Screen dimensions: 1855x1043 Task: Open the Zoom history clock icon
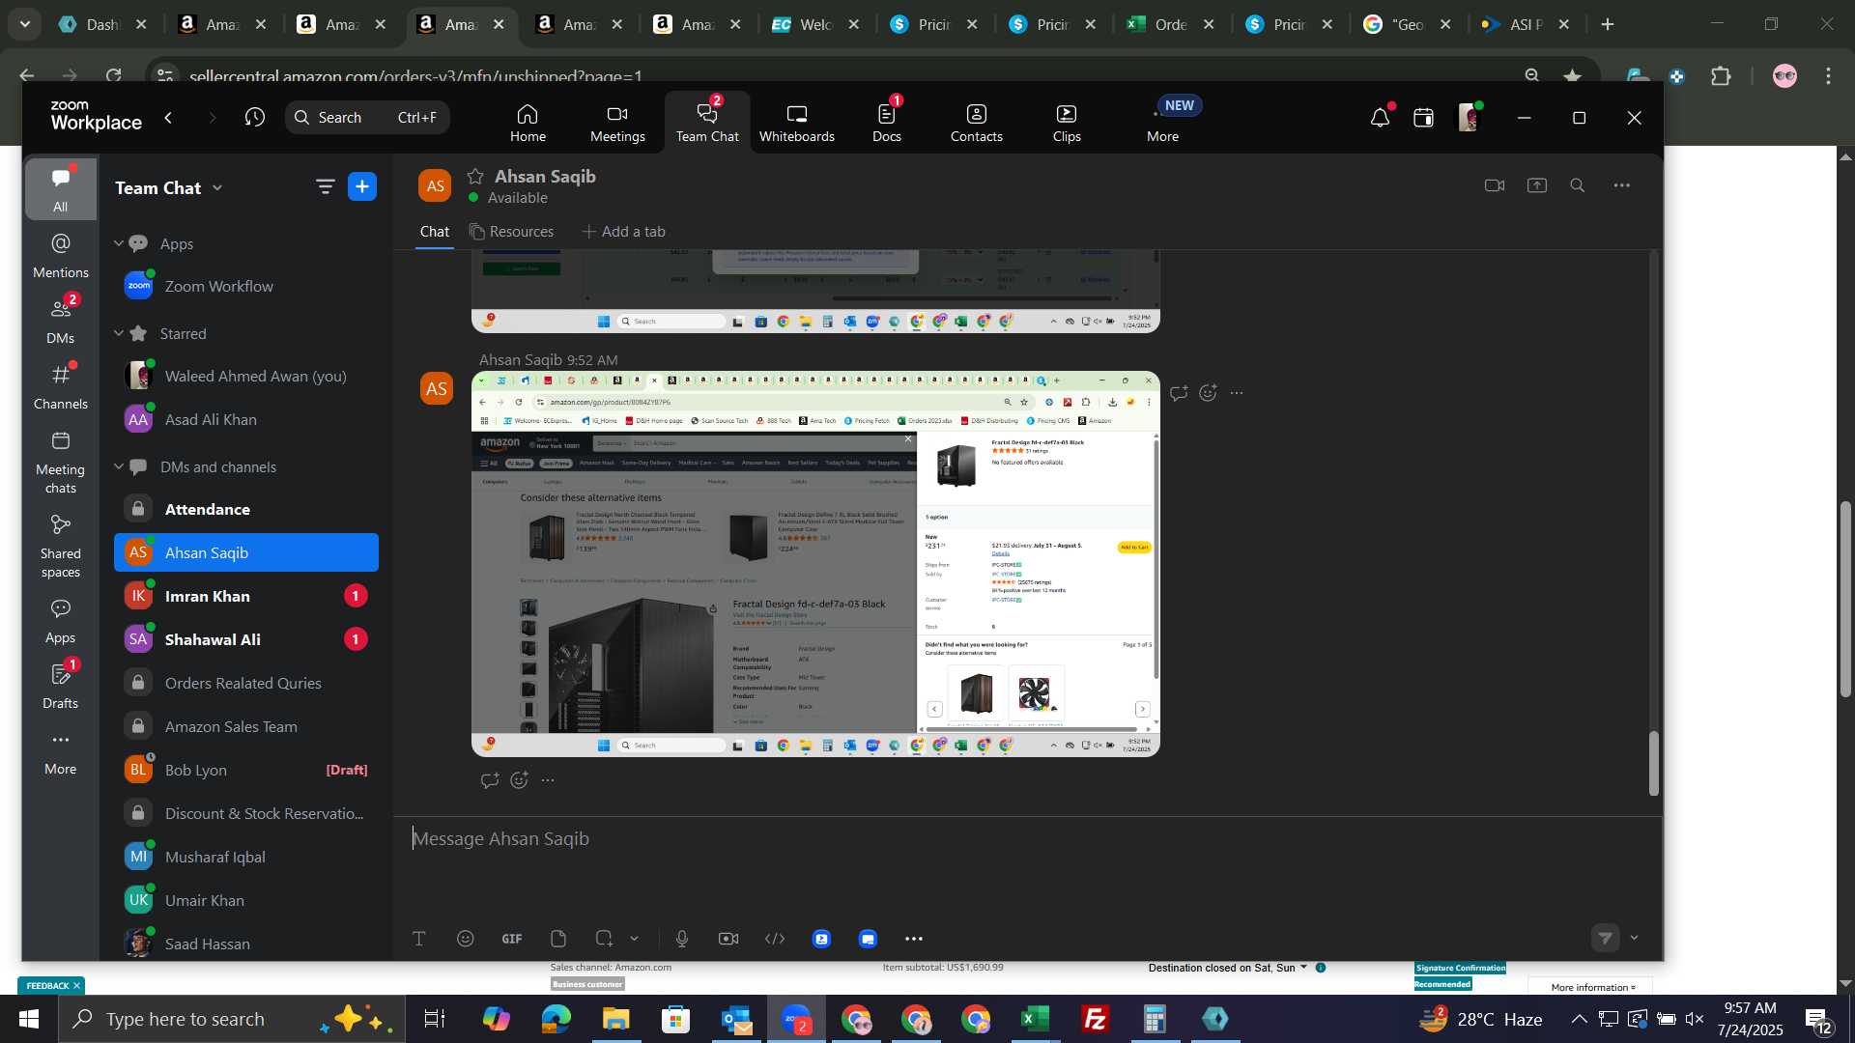(254, 117)
